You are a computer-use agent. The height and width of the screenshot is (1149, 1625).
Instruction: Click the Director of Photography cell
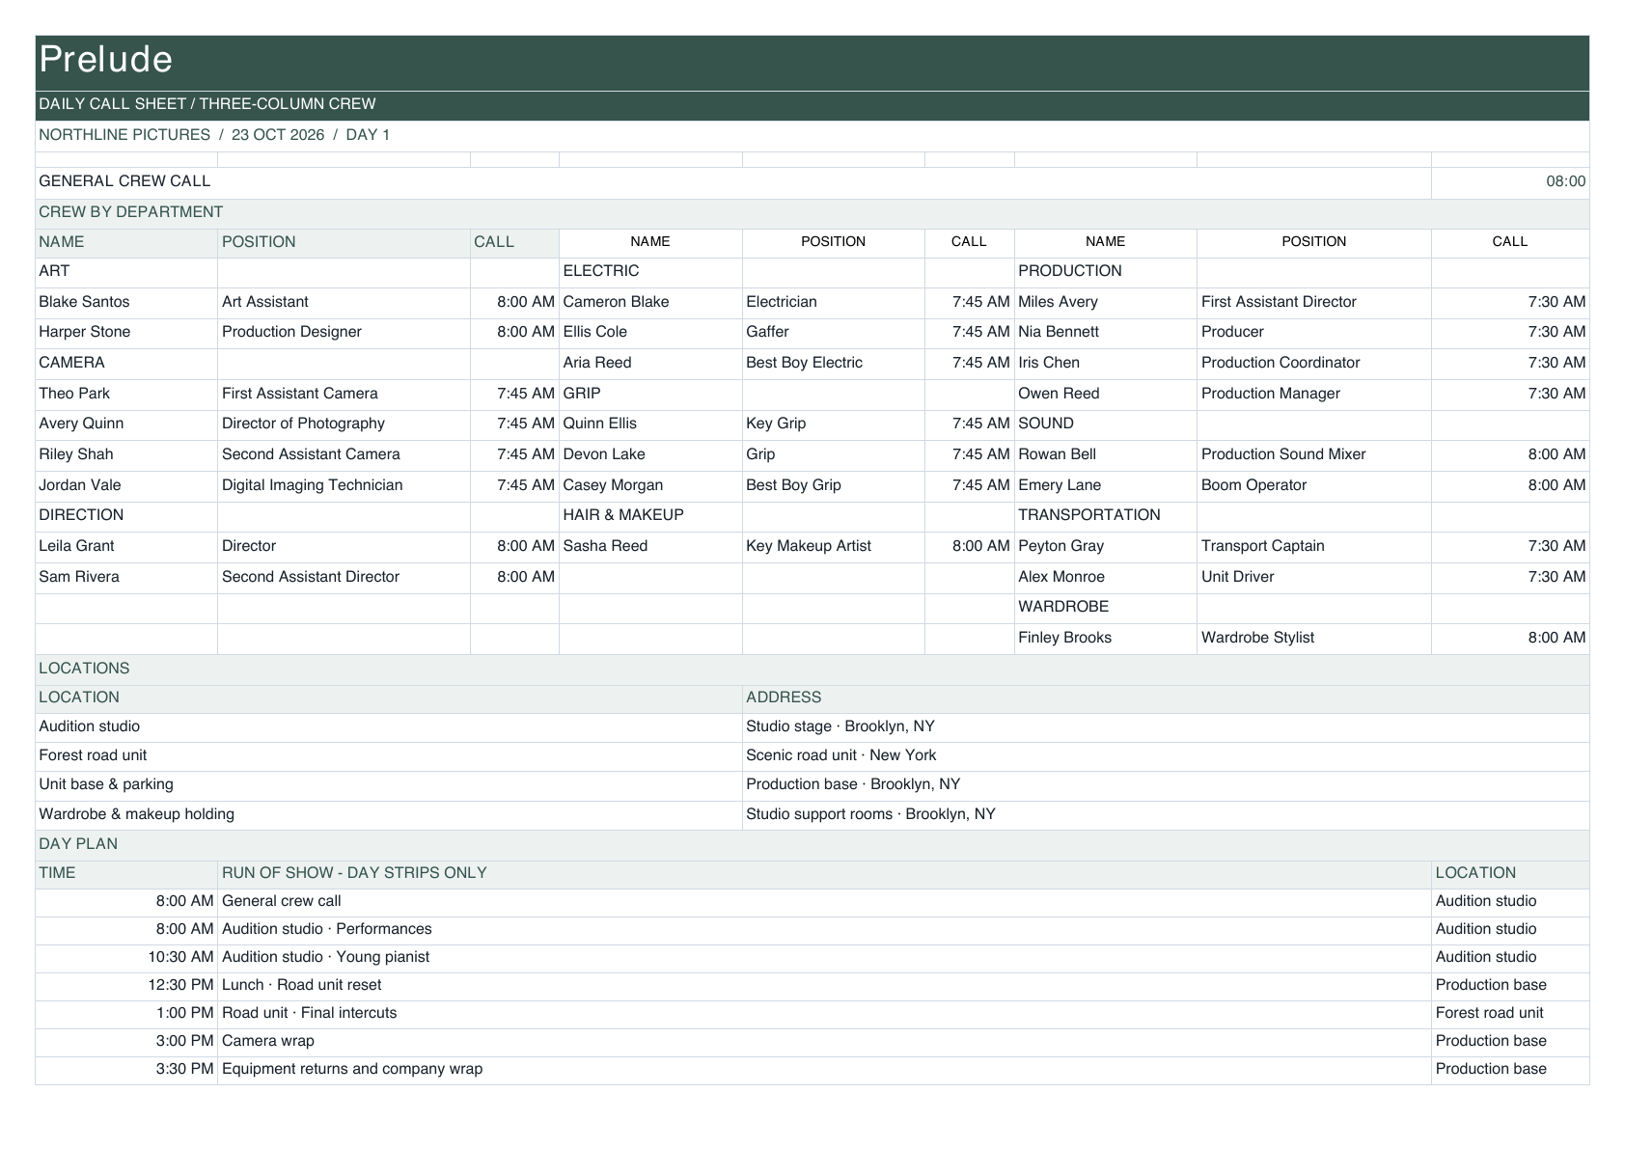pyautogui.click(x=344, y=424)
